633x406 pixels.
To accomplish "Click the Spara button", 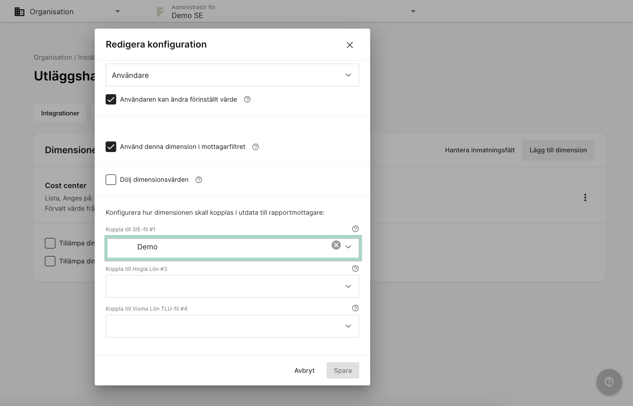I will (343, 370).
